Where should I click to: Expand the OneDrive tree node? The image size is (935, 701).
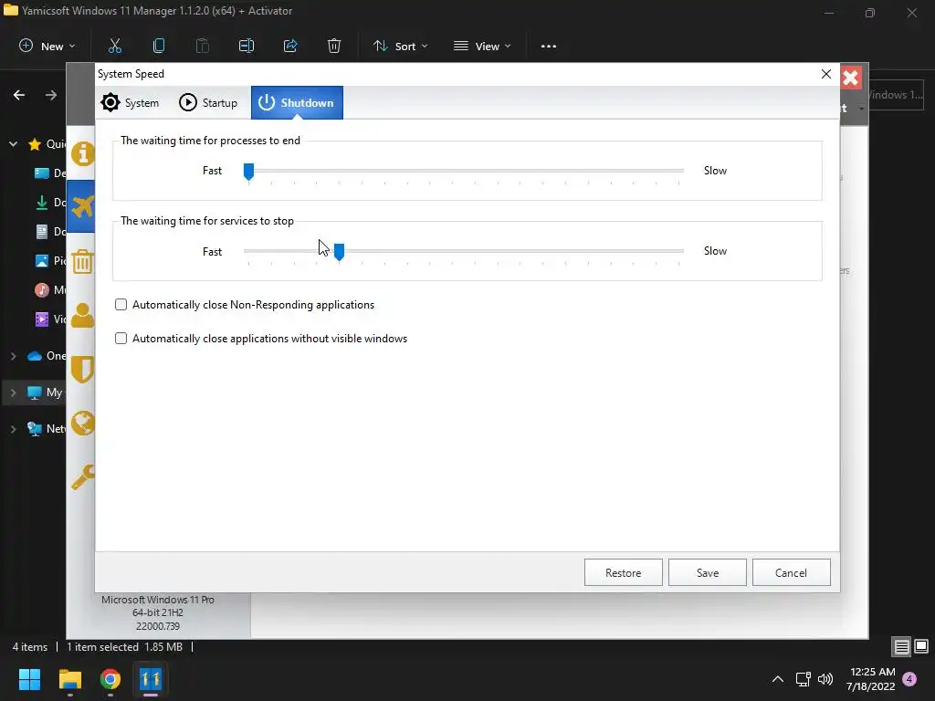tap(13, 356)
